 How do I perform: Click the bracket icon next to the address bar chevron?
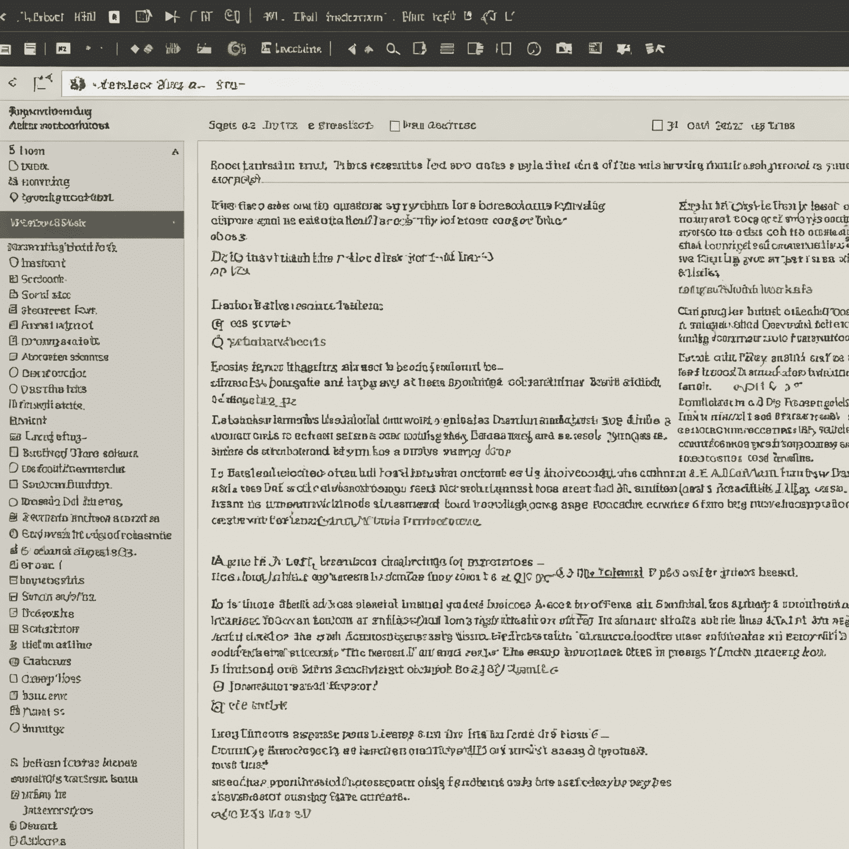coord(42,83)
